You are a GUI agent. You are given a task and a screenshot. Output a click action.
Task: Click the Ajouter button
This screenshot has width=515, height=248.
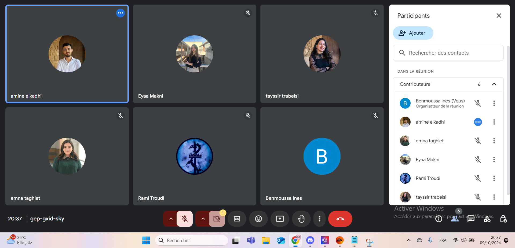click(413, 33)
